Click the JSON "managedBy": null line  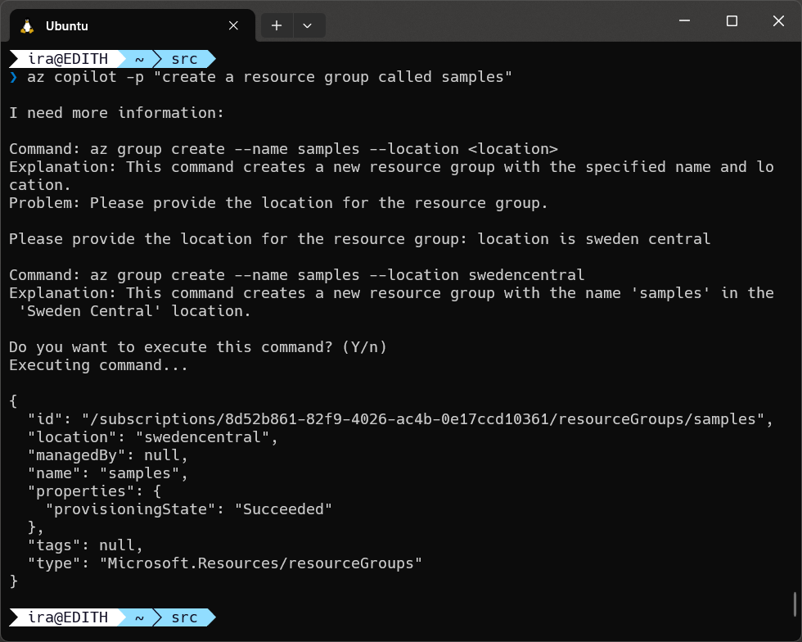[107, 455]
